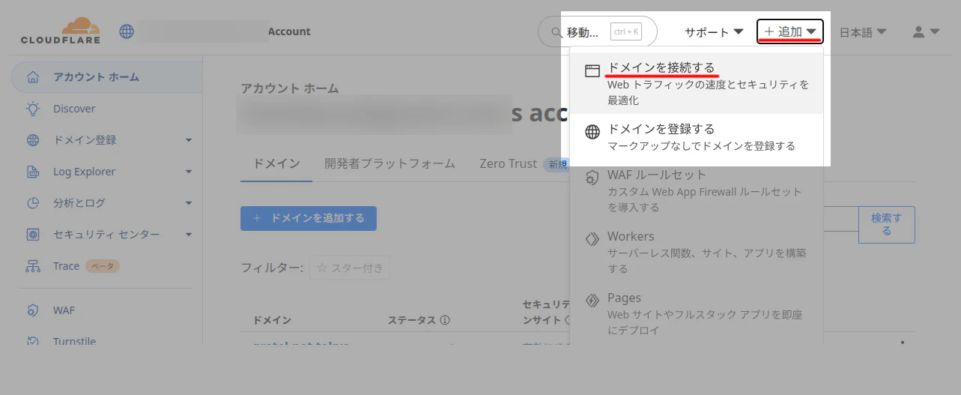
Task: Click the セキュリティ センター icon
Action: 33,235
